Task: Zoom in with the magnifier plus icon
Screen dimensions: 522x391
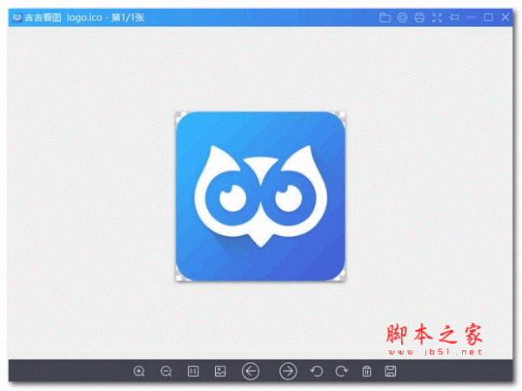Action: pyautogui.click(x=139, y=371)
